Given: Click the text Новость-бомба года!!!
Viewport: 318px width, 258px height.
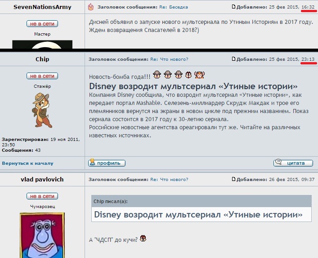Looking at the screenshot, I should [120, 77].
